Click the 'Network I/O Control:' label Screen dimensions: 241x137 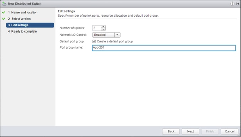[x=73, y=35]
